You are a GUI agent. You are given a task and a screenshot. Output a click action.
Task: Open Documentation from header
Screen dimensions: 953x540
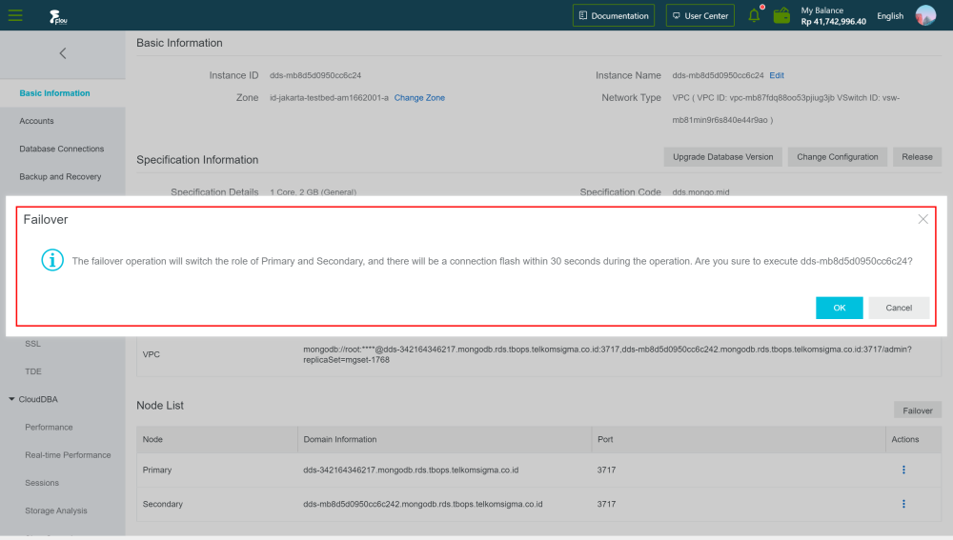point(613,16)
